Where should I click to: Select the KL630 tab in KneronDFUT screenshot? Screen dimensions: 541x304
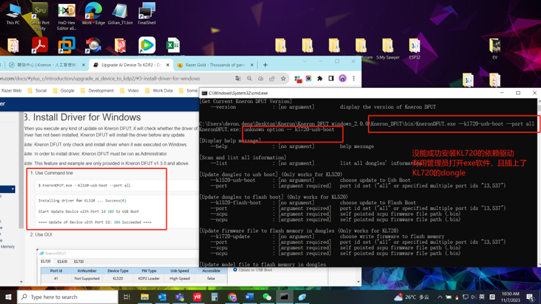pyautogui.click(x=63, y=262)
